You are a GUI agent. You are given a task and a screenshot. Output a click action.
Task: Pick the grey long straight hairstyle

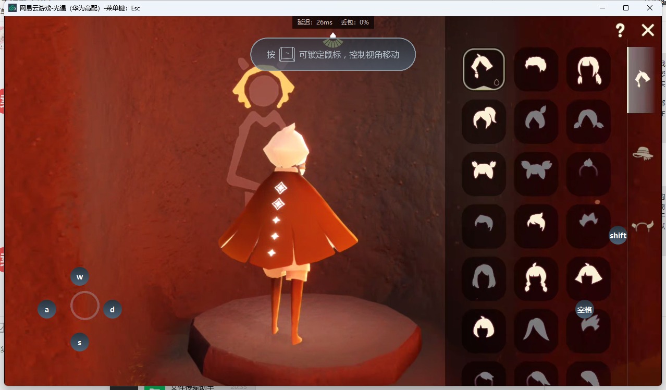coord(536,331)
